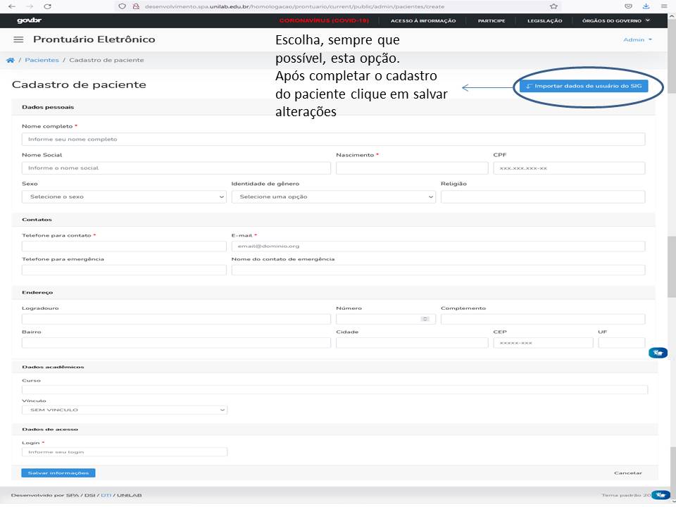Go to Pacientes breadcrumb link
Screen dimensions: 676x507
[x=42, y=61]
